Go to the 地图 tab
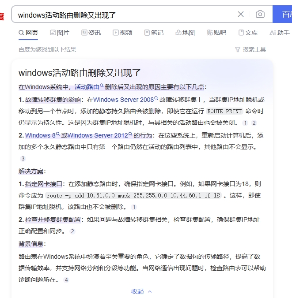292x298 pixels. [185, 33]
